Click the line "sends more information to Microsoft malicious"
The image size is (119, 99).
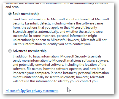coord(61,61)
